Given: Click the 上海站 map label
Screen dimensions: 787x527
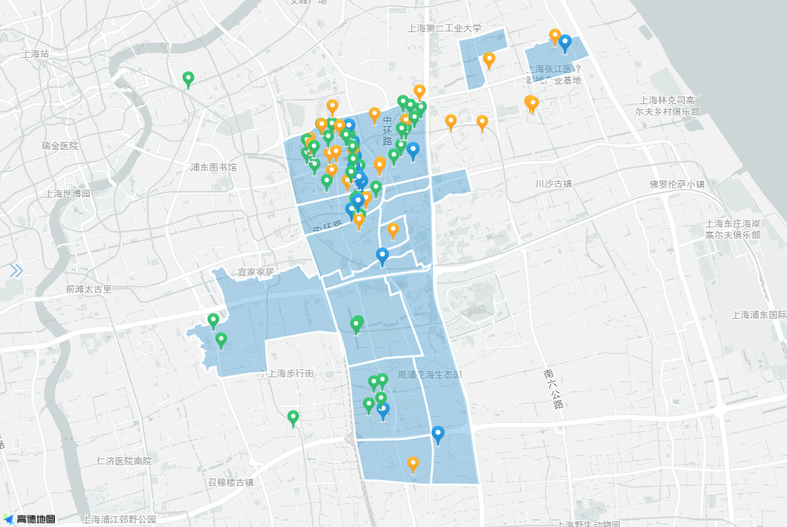Looking at the screenshot, I should click(36, 53).
